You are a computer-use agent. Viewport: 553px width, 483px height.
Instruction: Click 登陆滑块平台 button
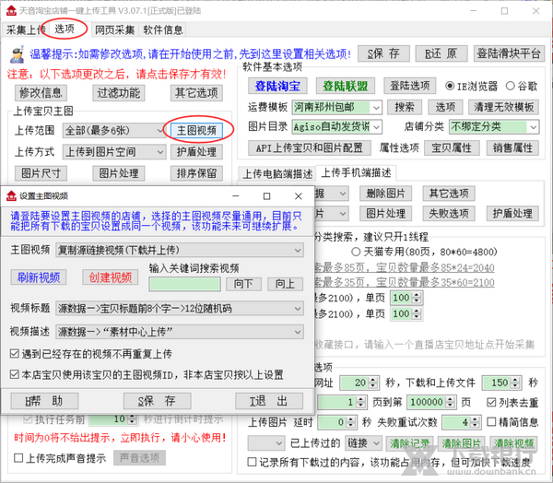[509, 53]
